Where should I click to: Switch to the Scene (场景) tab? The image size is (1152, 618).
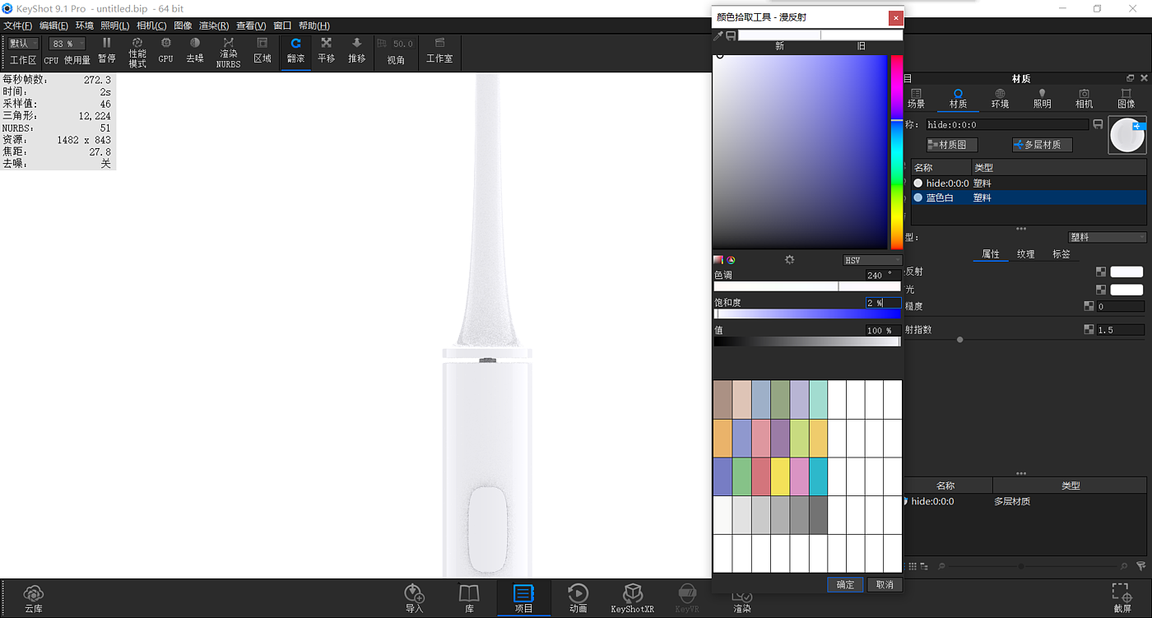pos(916,99)
